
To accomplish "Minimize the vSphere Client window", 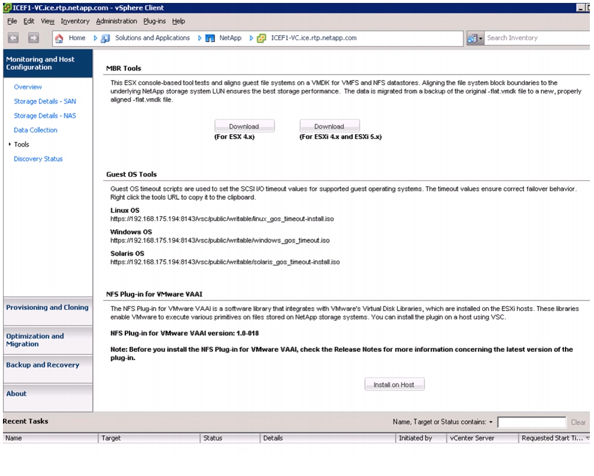I will (580, 8).
